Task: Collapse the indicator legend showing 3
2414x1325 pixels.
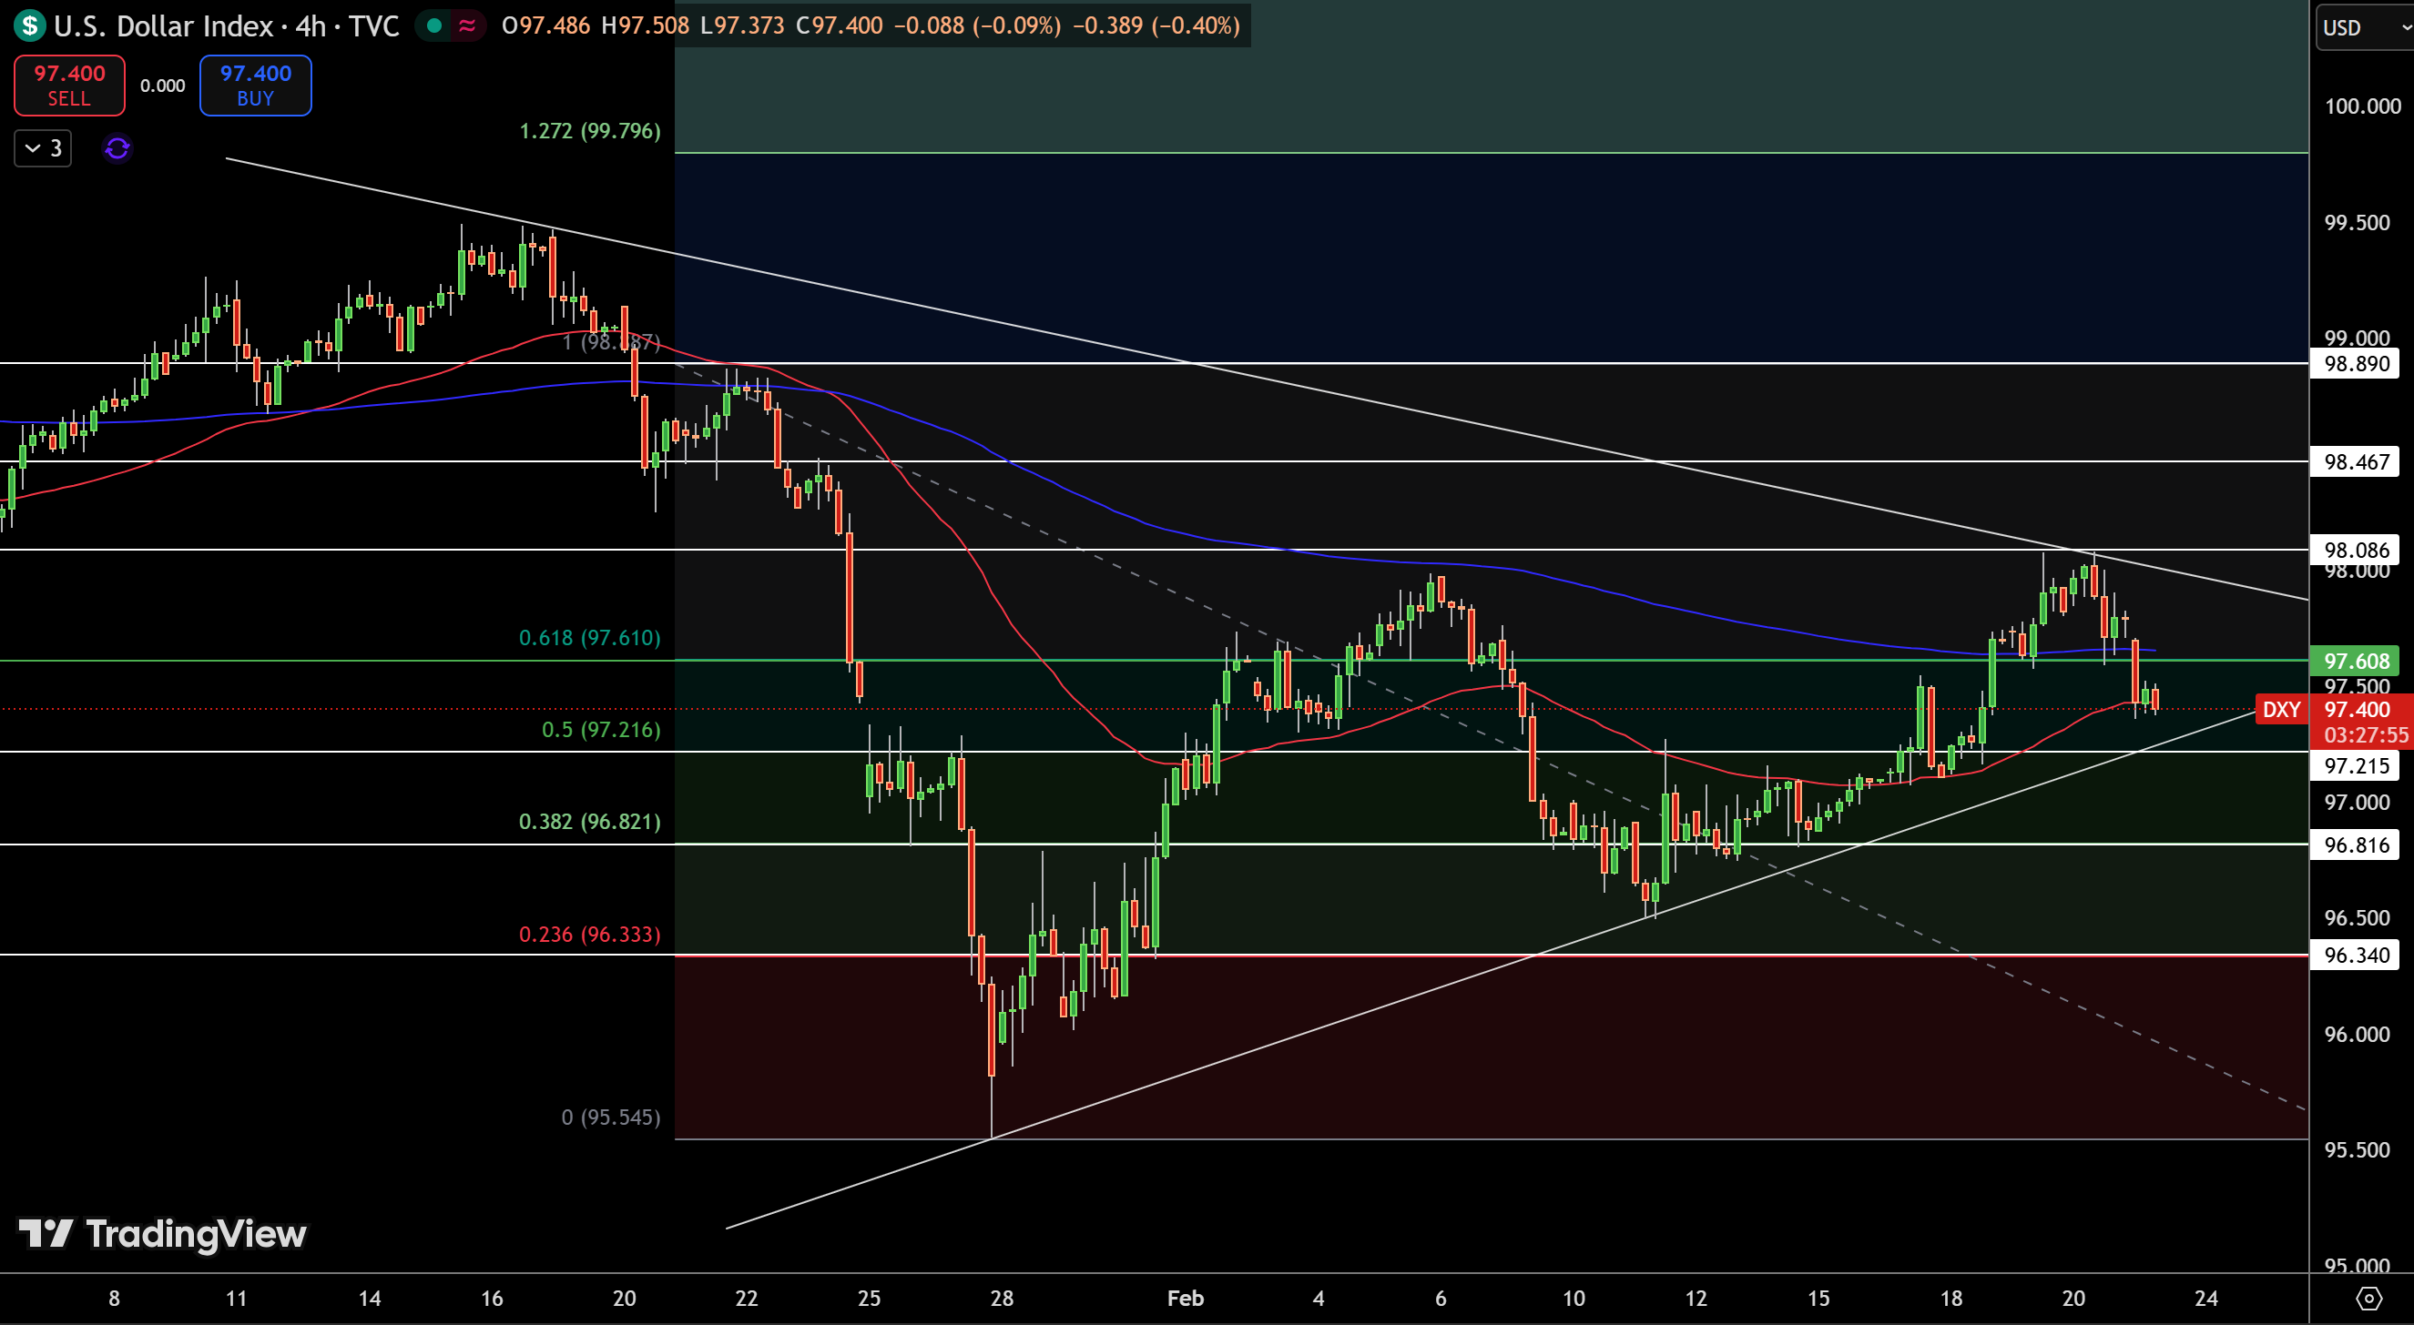Action: click(x=43, y=148)
